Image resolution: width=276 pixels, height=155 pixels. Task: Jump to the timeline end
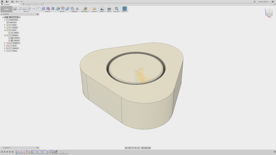(x=12, y=152)
